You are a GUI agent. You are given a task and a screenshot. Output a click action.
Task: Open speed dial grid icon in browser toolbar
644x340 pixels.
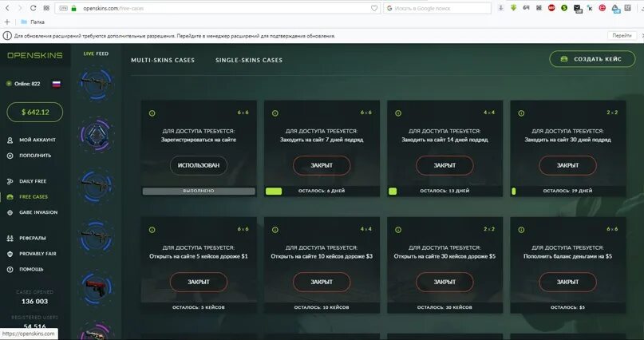(x=46, y=8)
